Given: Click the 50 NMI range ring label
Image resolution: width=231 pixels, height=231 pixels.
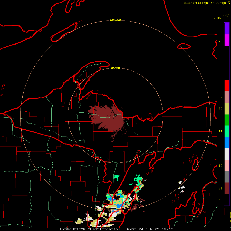Looking at the screenshot, I should 115,68.
